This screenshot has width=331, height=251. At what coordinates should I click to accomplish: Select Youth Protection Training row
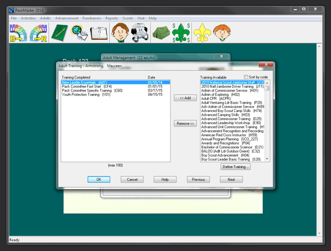click(x=116, y=94)
